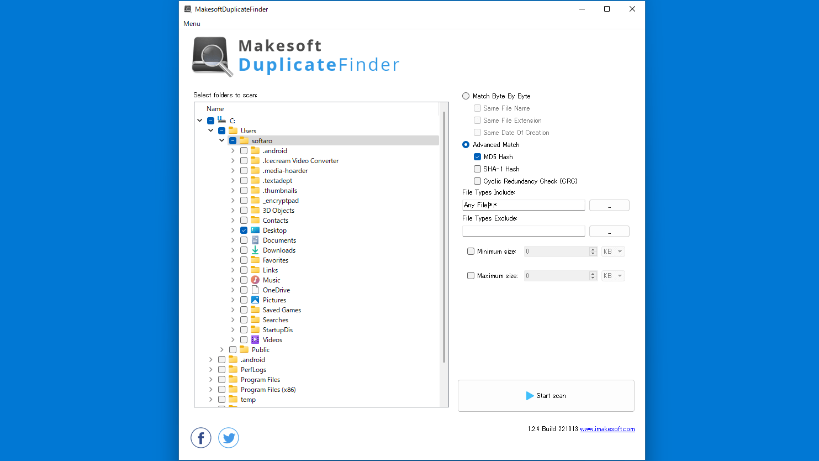Click the Name column header

215,109
